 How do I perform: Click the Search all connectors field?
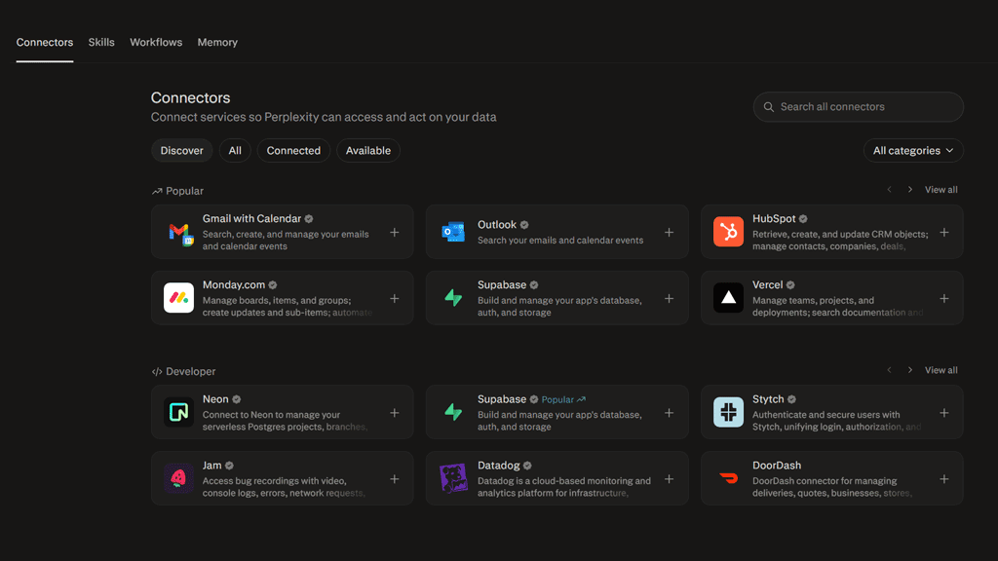pyautogui.click(x=858, y=107)
